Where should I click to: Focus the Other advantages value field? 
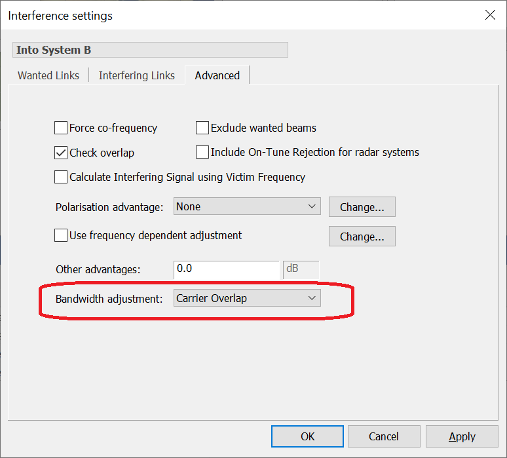click(x=227, y=269)
